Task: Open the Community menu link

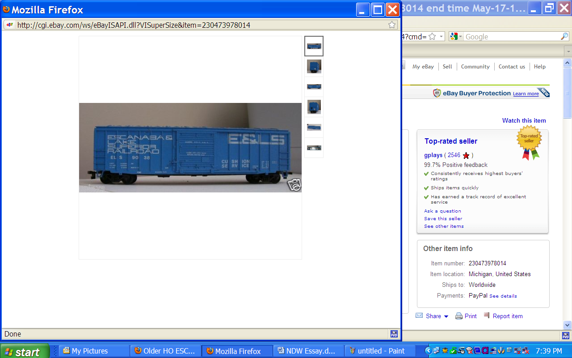Action: pos(475,67)
